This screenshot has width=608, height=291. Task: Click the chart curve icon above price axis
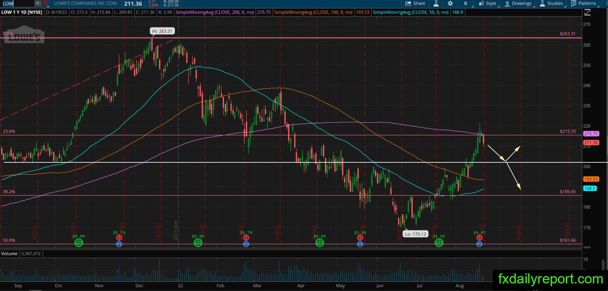[588, 12]
